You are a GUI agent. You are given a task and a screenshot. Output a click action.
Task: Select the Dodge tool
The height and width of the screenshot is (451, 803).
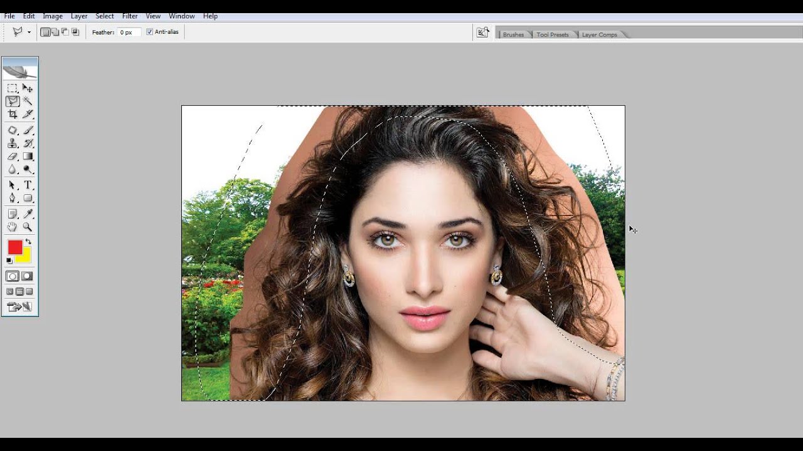(28, 169)
